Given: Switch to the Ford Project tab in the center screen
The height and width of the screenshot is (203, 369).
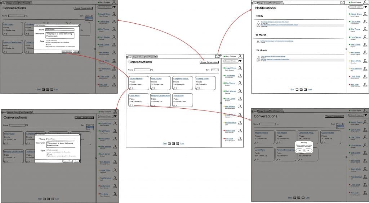Looking at the screenshot, I should tap(150, 57).
